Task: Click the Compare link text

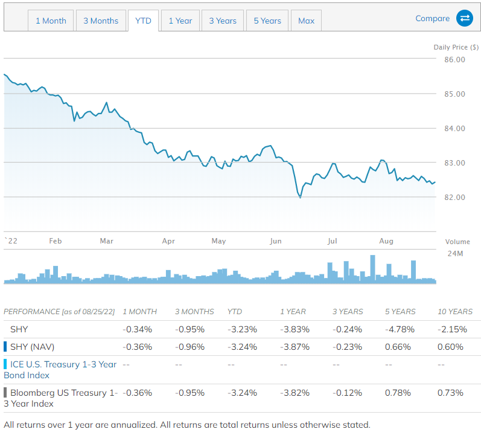Action: [x=432, y=19]
